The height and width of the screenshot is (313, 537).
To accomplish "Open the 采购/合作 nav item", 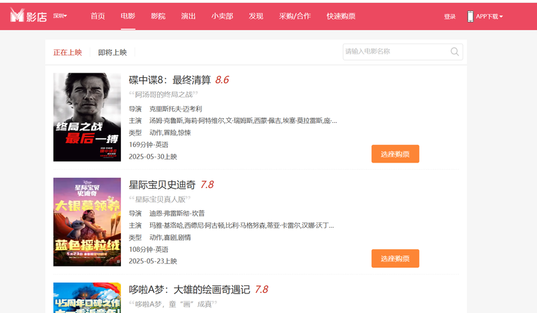I will pos(295,16).
